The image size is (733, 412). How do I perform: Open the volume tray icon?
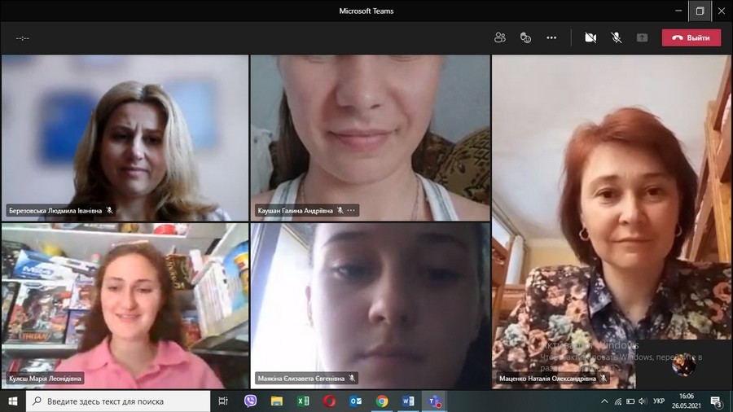(x=643, y=401)
